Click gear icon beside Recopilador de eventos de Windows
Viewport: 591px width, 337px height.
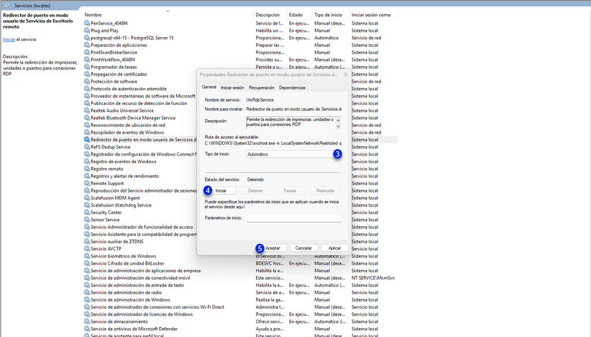click(x=87, y=132)
